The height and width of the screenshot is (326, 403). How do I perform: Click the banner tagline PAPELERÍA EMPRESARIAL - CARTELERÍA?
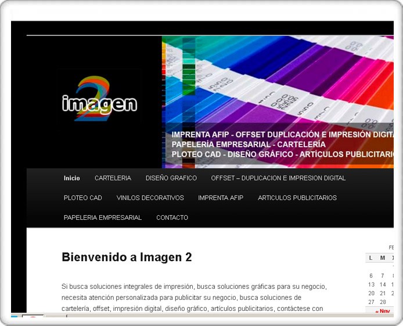click(x=249, y=144)
